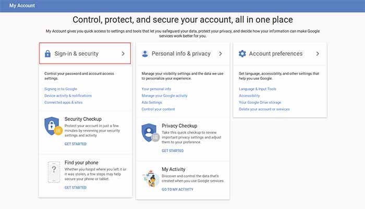Expand Personal info & privacy chevron arrow
This screenshot has height=209, width=365.
220,54
